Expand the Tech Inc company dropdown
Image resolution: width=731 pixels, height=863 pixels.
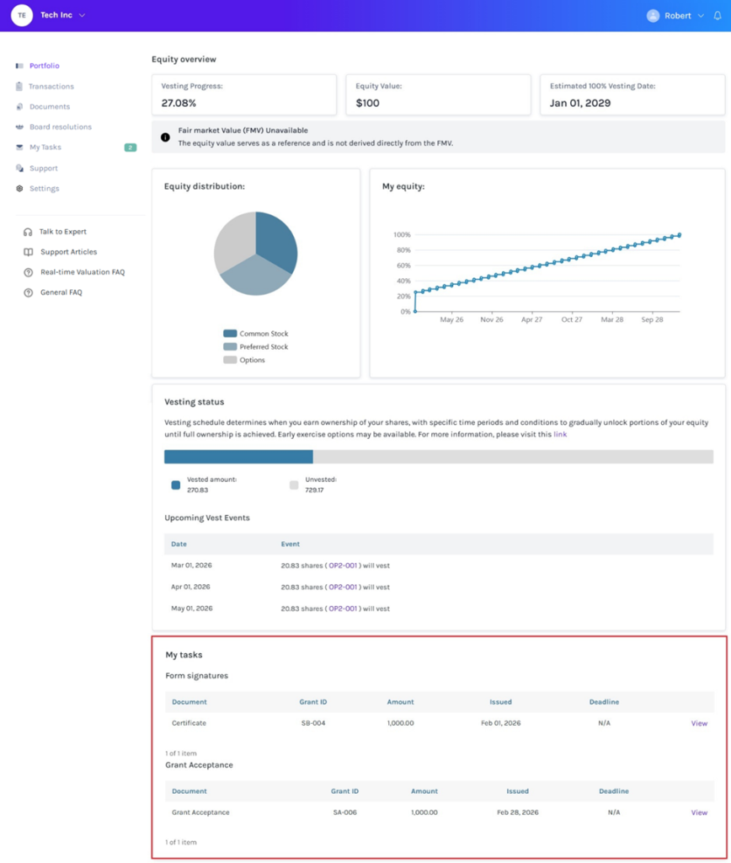click(x=82, y=16)
